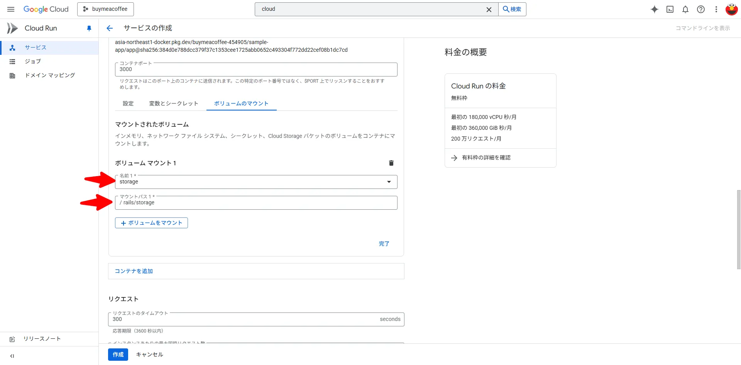Click the ボリュームをマウント button

(x=151, y=223)
